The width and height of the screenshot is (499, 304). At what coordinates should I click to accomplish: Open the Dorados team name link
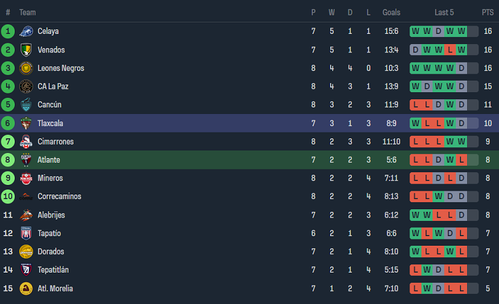point(51,252)
